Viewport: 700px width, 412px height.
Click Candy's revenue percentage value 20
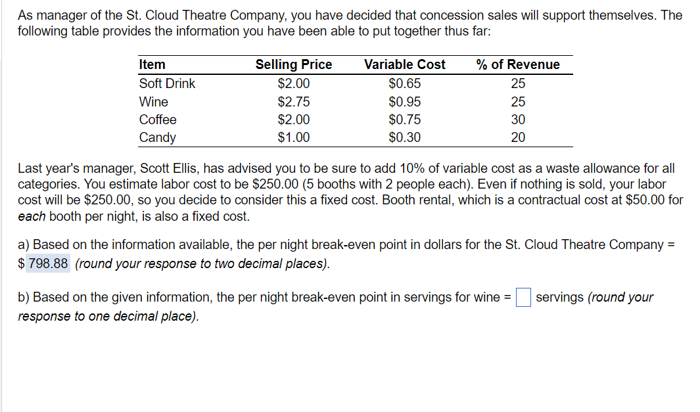pos(518,137)
